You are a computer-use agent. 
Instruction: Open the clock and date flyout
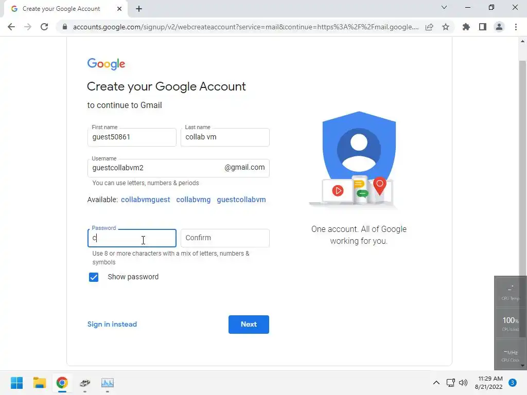point(489,383)
